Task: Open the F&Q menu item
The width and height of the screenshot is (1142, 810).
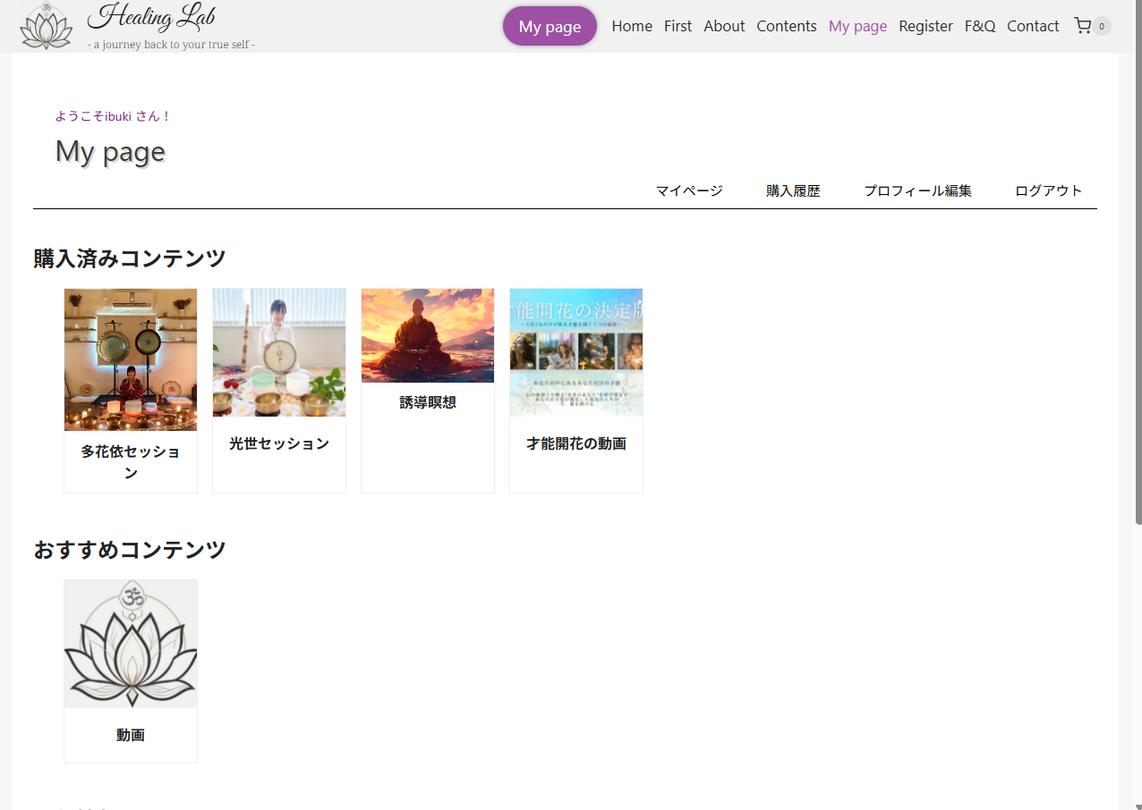Action: pyautogui.click(x=980, y=26)
